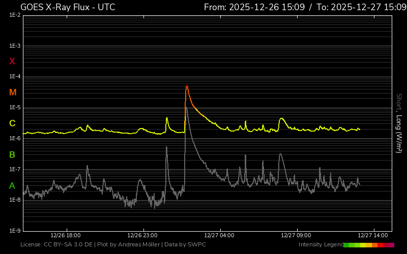Click the GOES X-Ray Flux - UTC title

(x=68, y=7)
